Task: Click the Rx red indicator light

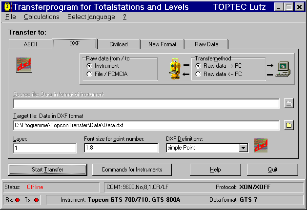Action: pyautogui.click(x=17, y=200)
